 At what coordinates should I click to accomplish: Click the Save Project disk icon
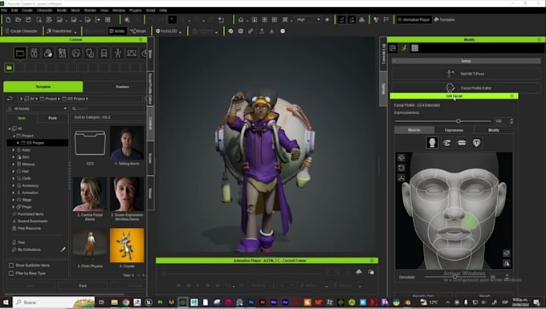pyautogui.click(x=28, y=20)
